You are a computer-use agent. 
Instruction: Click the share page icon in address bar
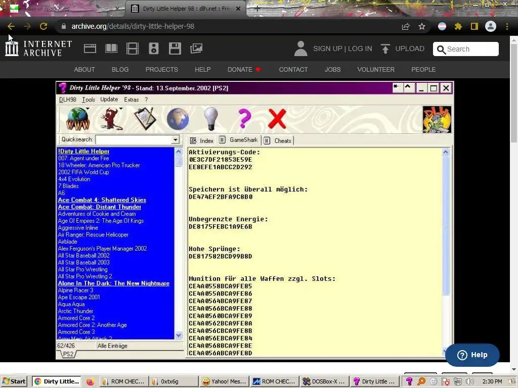tap(406, 26)
